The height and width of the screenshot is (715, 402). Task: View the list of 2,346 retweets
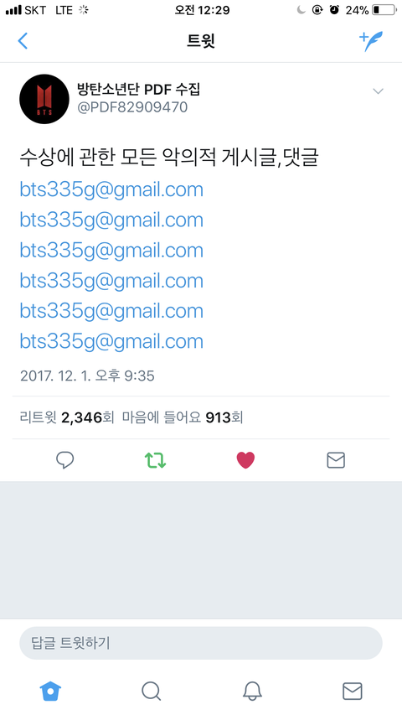pos(66,417)
